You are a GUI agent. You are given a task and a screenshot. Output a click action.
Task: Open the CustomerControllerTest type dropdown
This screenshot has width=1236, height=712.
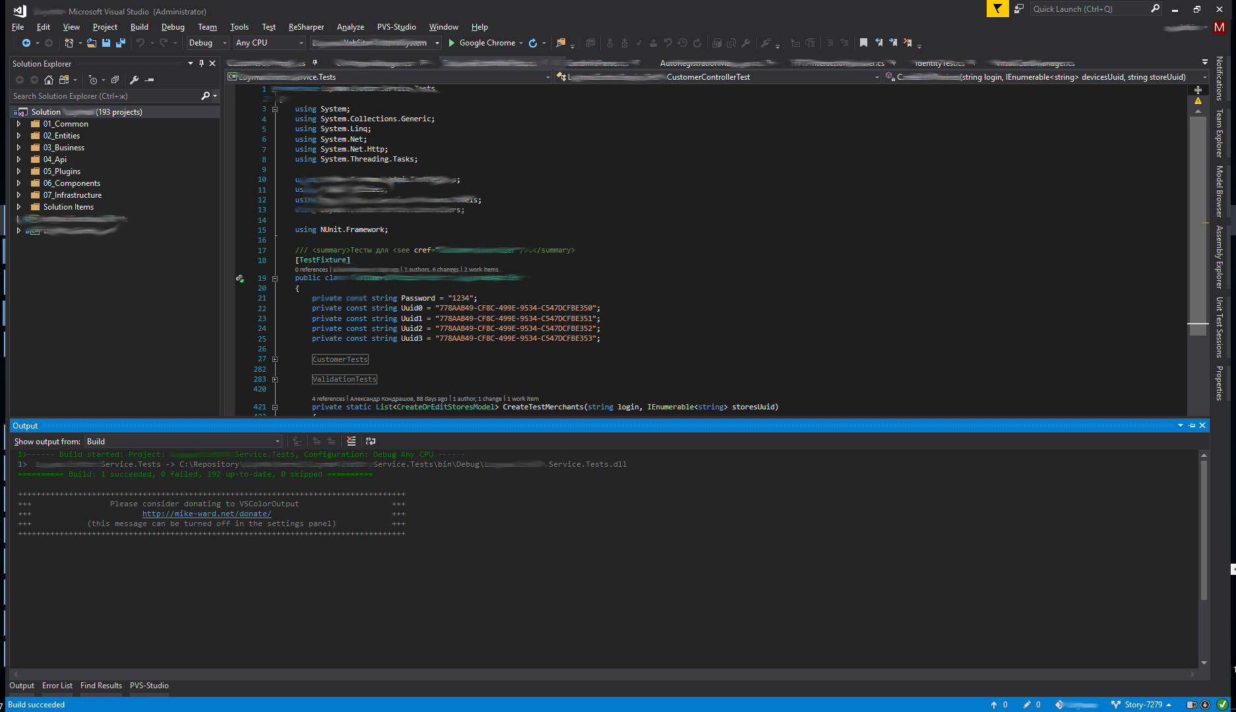point(718,77)
